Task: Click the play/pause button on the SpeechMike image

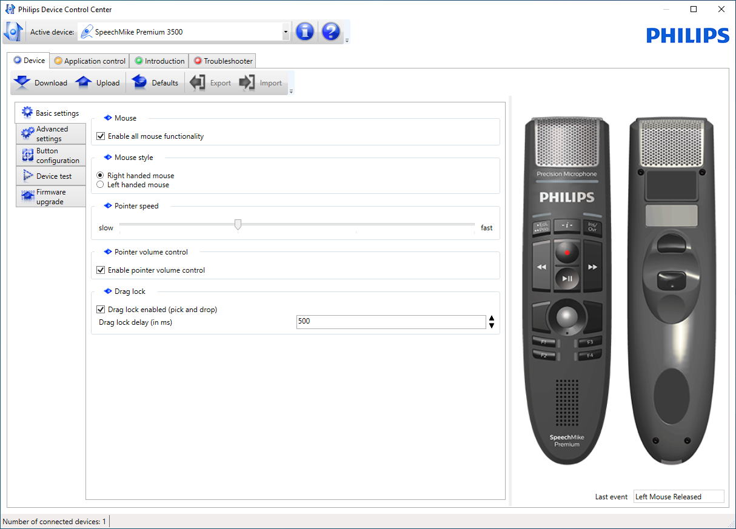Action: (x=567, y=278)
